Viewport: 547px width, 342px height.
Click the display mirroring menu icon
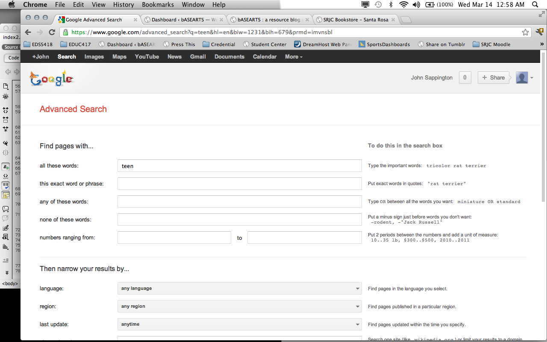point(365,5)
